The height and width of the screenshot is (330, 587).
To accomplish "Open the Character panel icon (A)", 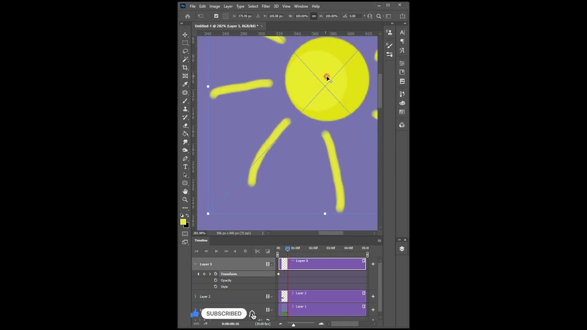I will tap(402, 33).
